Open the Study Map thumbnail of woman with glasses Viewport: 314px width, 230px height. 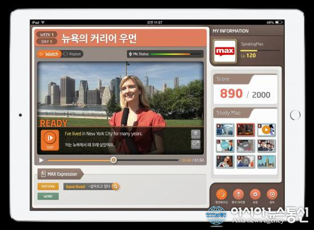225,162
